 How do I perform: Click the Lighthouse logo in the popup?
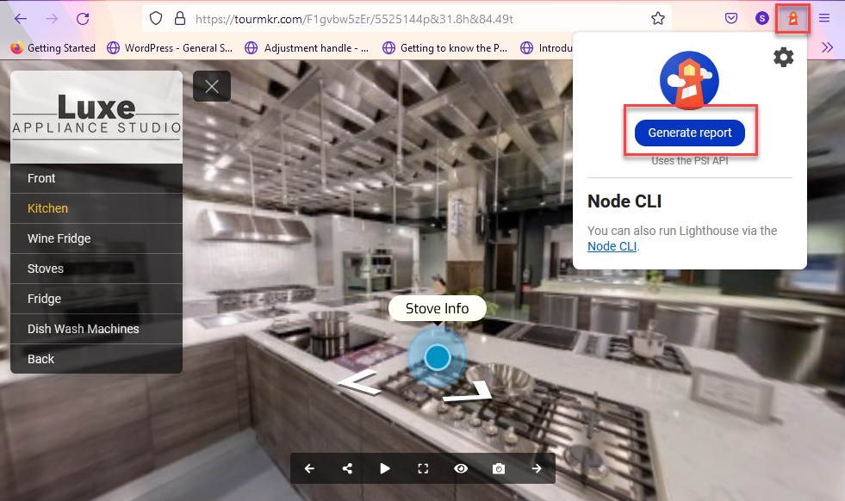click(x=690, y=79)
